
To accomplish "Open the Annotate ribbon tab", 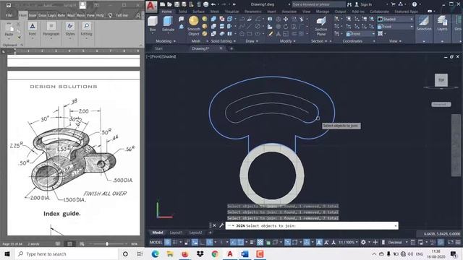I will 289,12.
